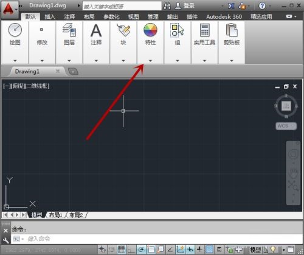Switch to the 参数化 ribbon tab
The height and width of the screenshot is (255, 304).
(x=111, y=16)
